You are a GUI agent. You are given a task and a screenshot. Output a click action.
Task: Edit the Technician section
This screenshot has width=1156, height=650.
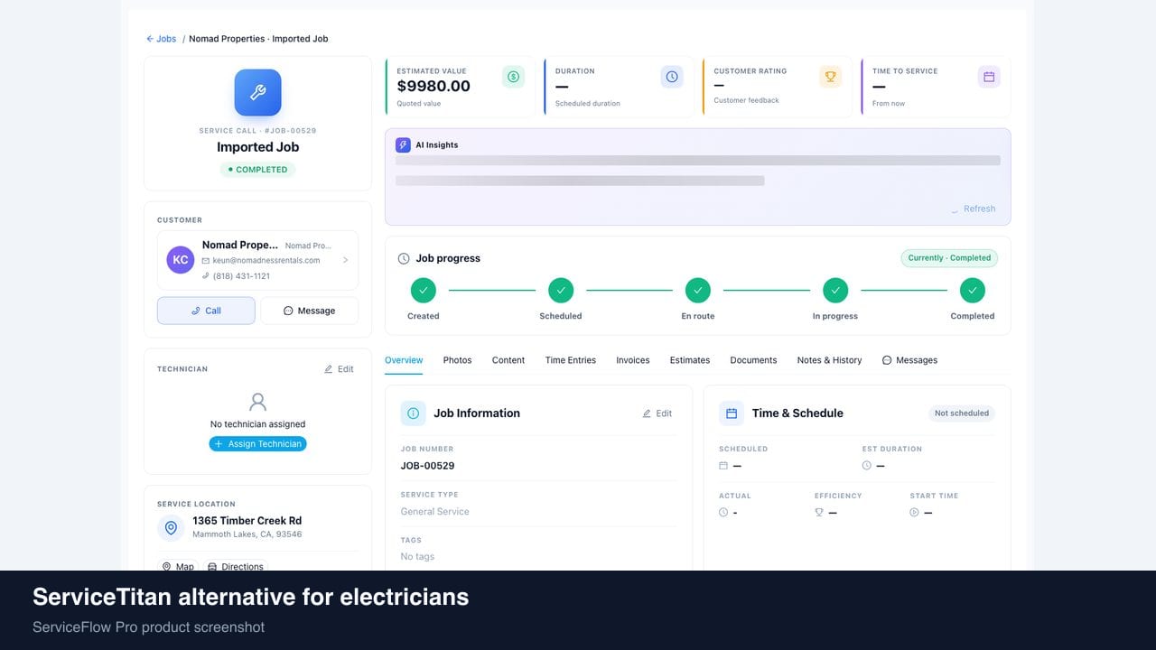tap(339, 369)
